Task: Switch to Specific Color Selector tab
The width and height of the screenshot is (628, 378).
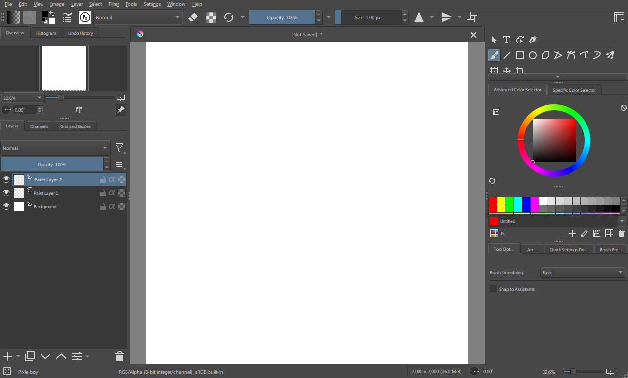Action: coord(574,90)
